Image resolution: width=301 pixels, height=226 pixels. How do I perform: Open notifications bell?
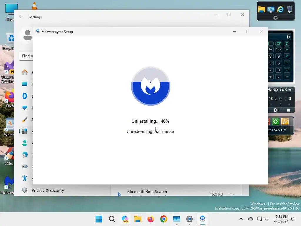click(293, 219)
